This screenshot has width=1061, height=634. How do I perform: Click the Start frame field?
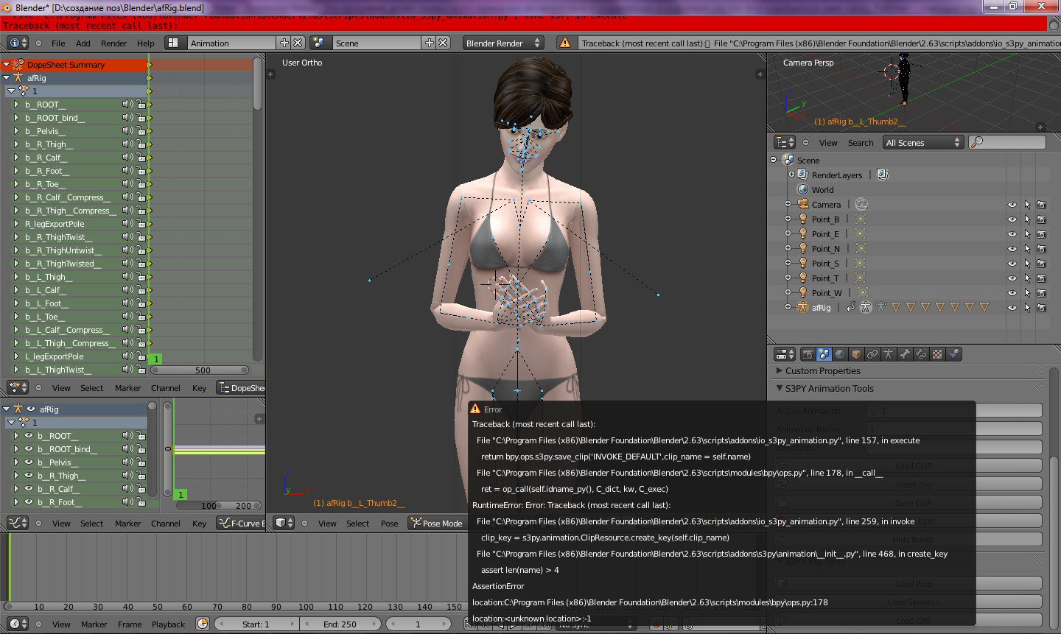click(x=256, y=624)
